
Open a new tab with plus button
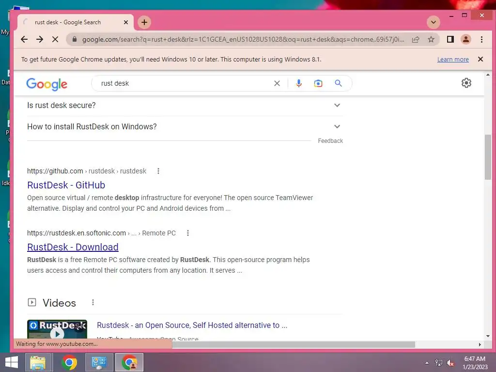144,22
